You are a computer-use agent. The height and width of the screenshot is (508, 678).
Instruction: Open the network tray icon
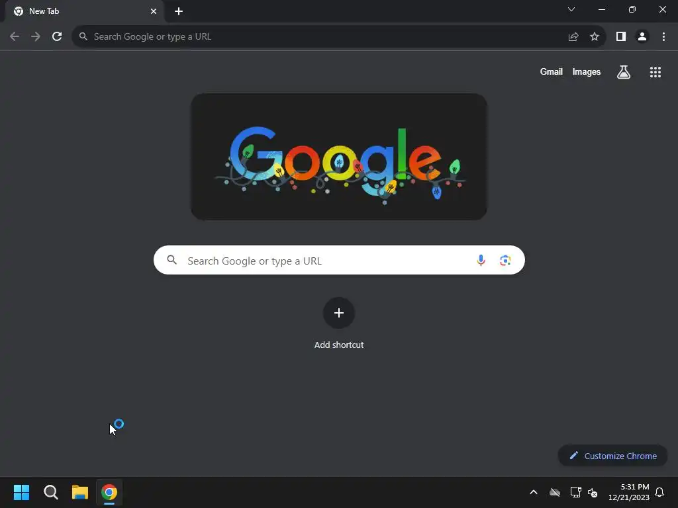[575, 492]
